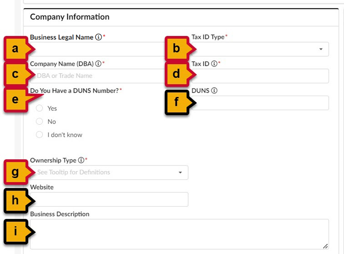This screenshot has width=344, height=254.
Task: Open Business Legal Name info tooltip
Action: coord(98,37)
